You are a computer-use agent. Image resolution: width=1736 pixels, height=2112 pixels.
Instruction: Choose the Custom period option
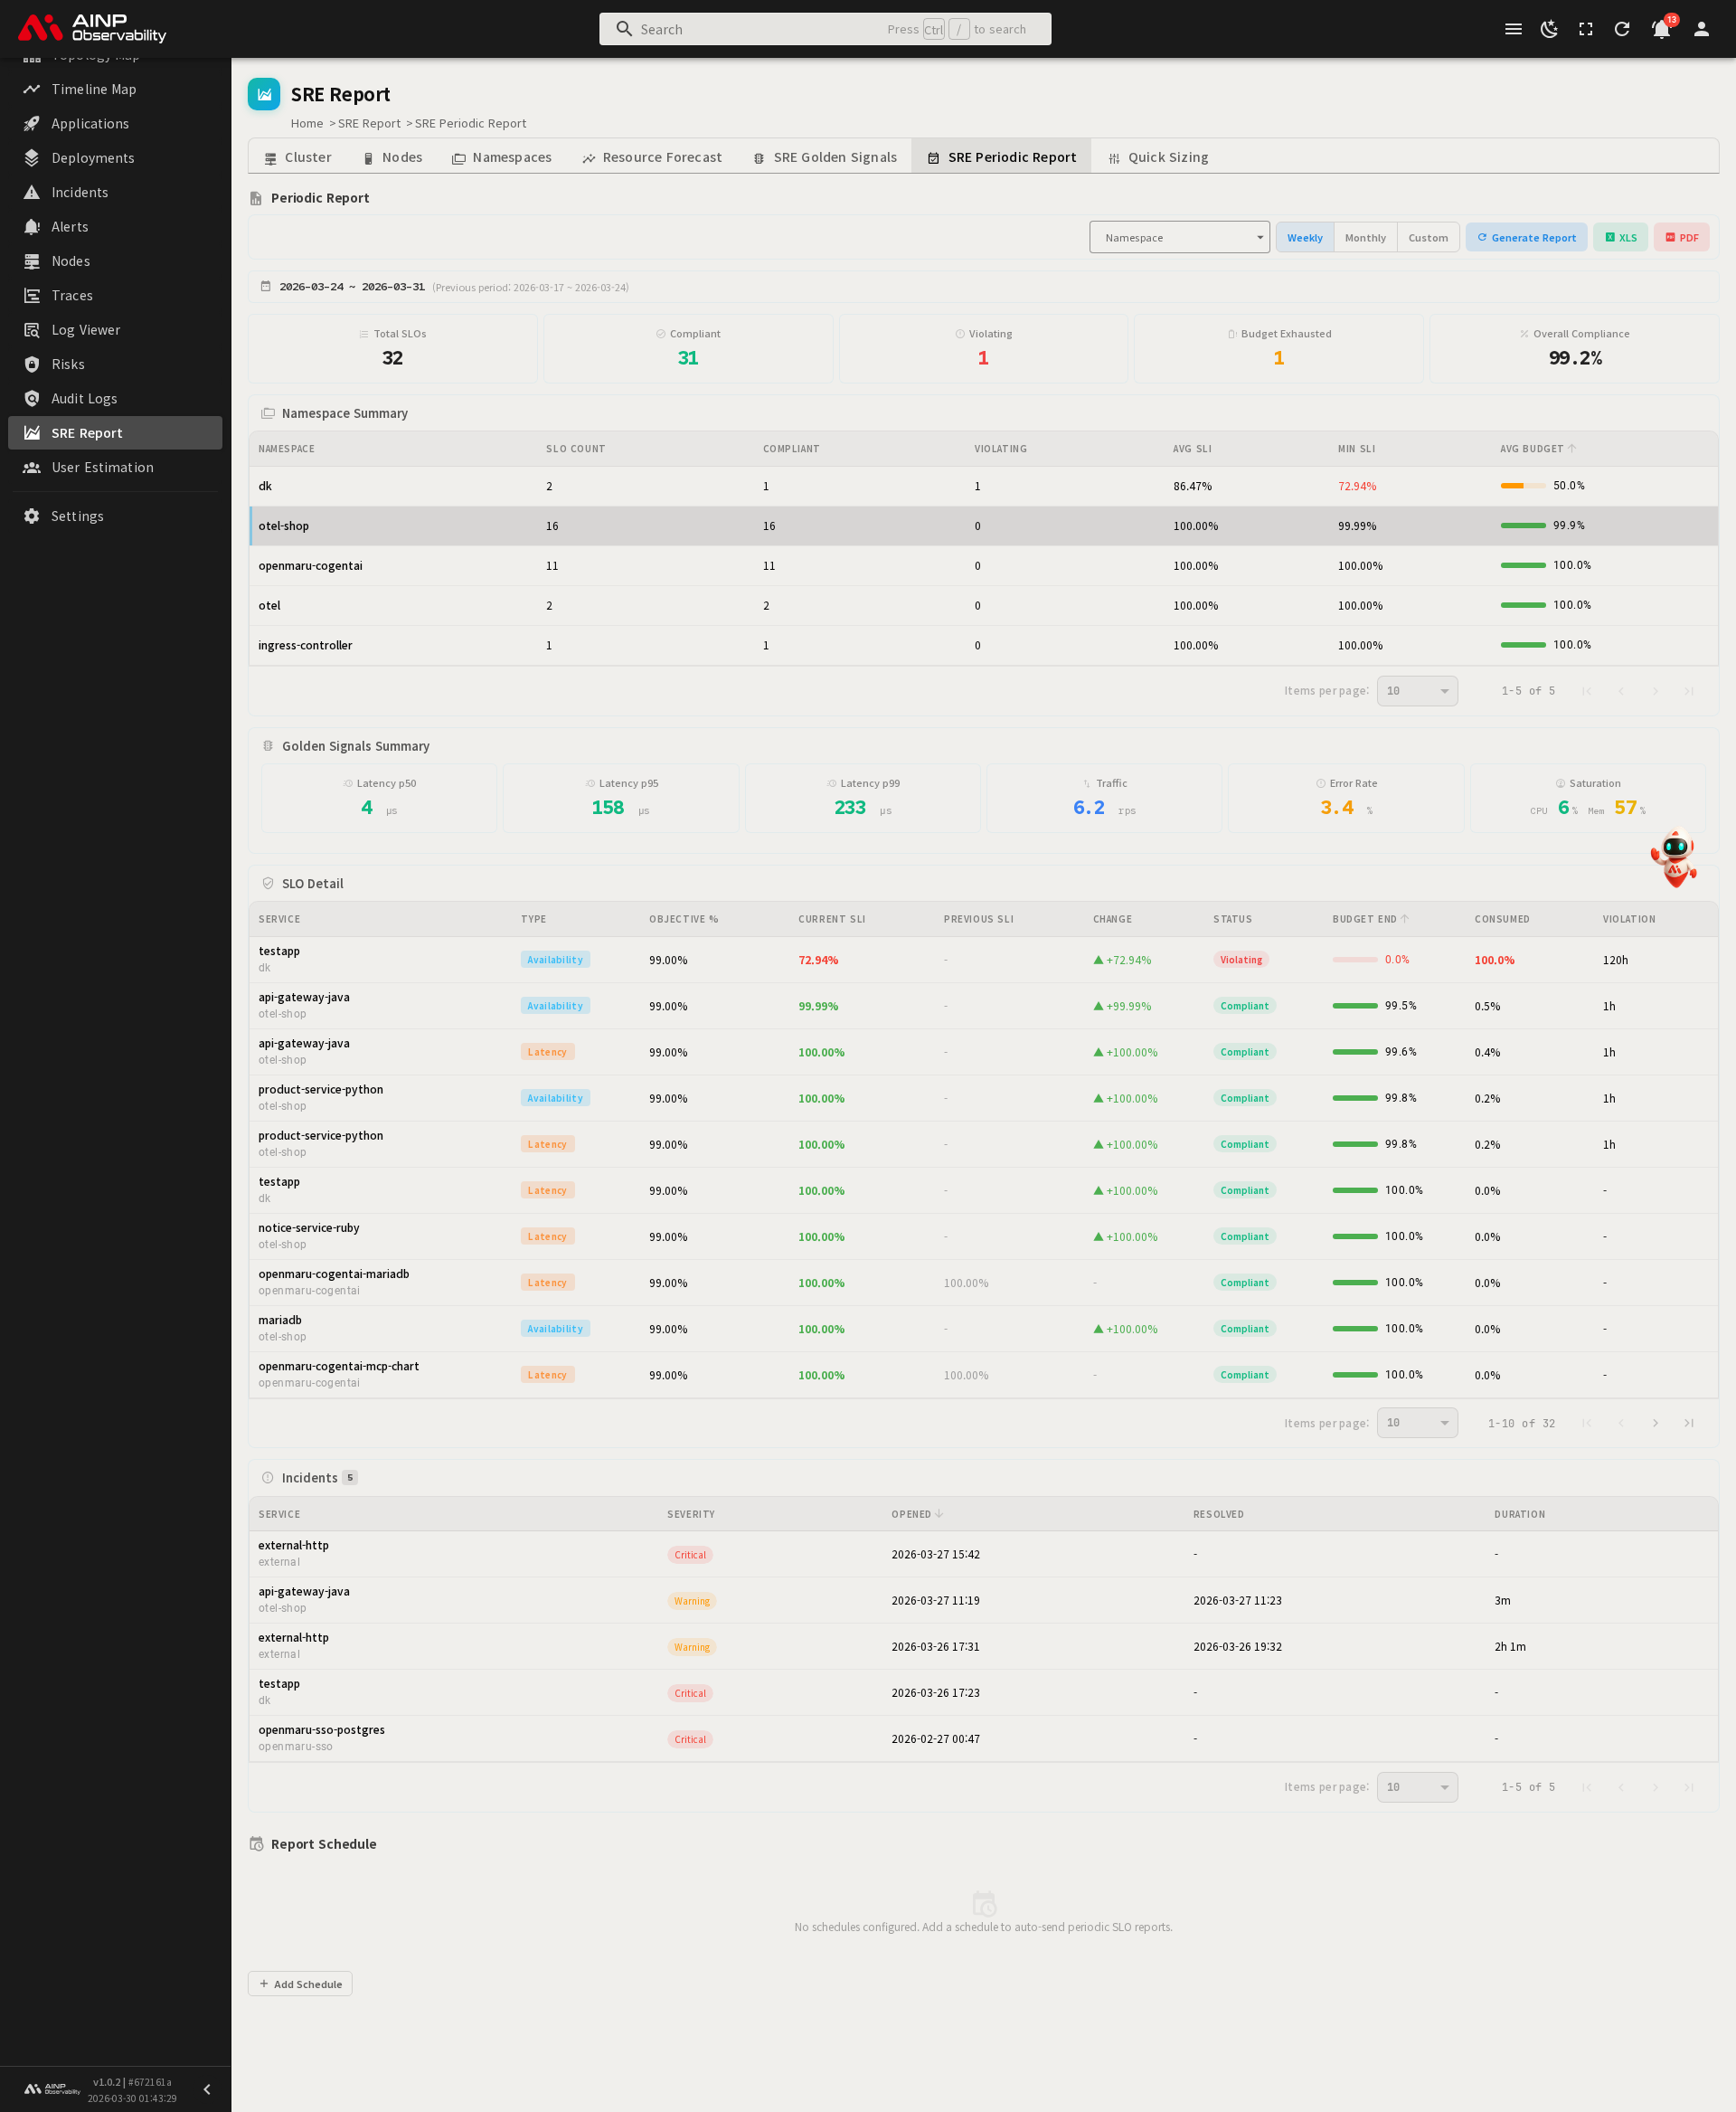click(1427, 238)
